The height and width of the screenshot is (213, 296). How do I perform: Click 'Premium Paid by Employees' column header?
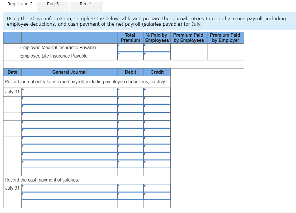tap(189, 38)
